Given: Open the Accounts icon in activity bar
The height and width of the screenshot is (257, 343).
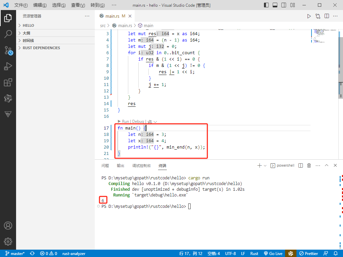Looking at the screenshot, I should click(8, 226).
